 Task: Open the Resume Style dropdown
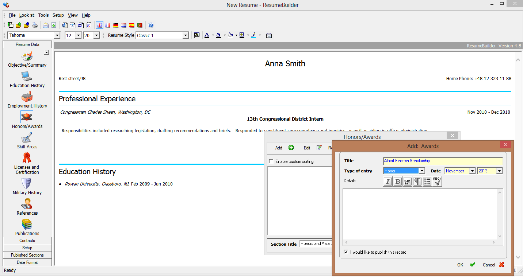(186, 35)
